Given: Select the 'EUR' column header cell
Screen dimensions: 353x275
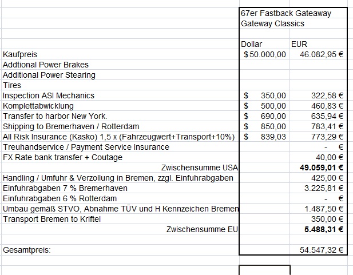Looking at the screenshot, I should tap(299, 44).
